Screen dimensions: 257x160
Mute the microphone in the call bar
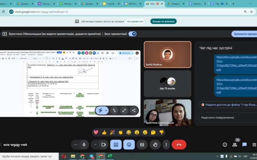click(84, 145)
